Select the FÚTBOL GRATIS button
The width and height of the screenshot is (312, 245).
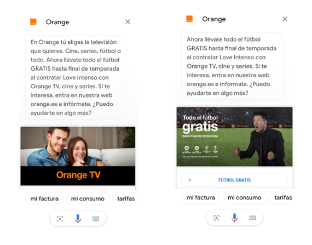point(234,180)
